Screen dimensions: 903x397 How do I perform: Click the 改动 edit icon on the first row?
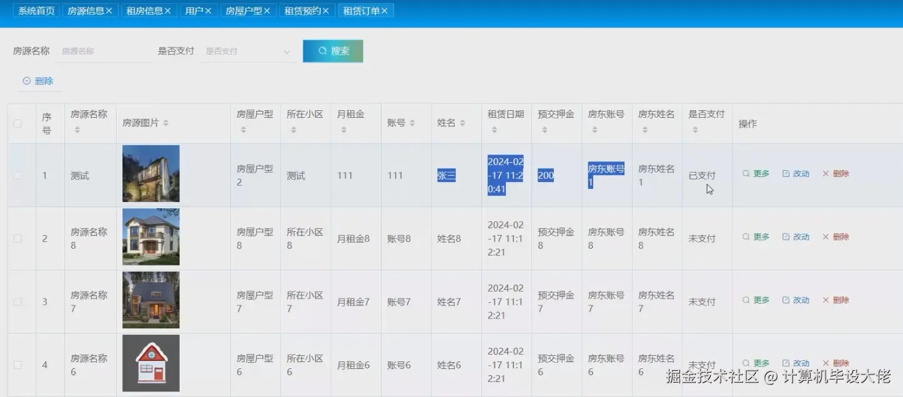(786, 174)
